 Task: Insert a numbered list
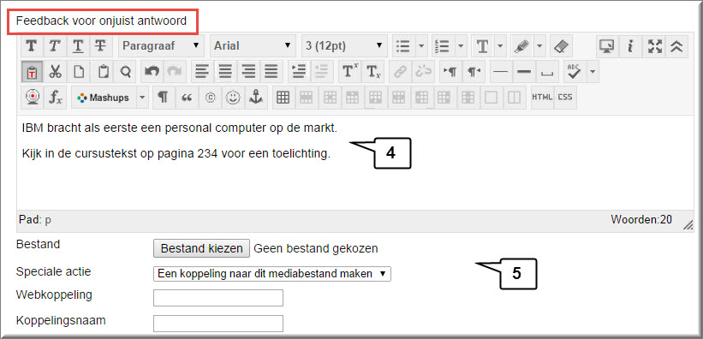click(x=444, y=45)
